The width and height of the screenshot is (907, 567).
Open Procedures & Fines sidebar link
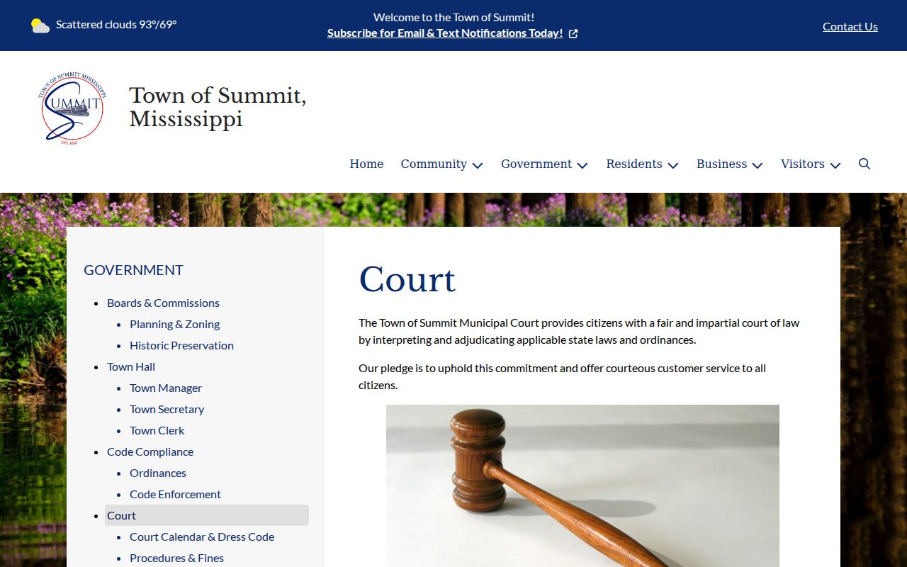(176, 558)
